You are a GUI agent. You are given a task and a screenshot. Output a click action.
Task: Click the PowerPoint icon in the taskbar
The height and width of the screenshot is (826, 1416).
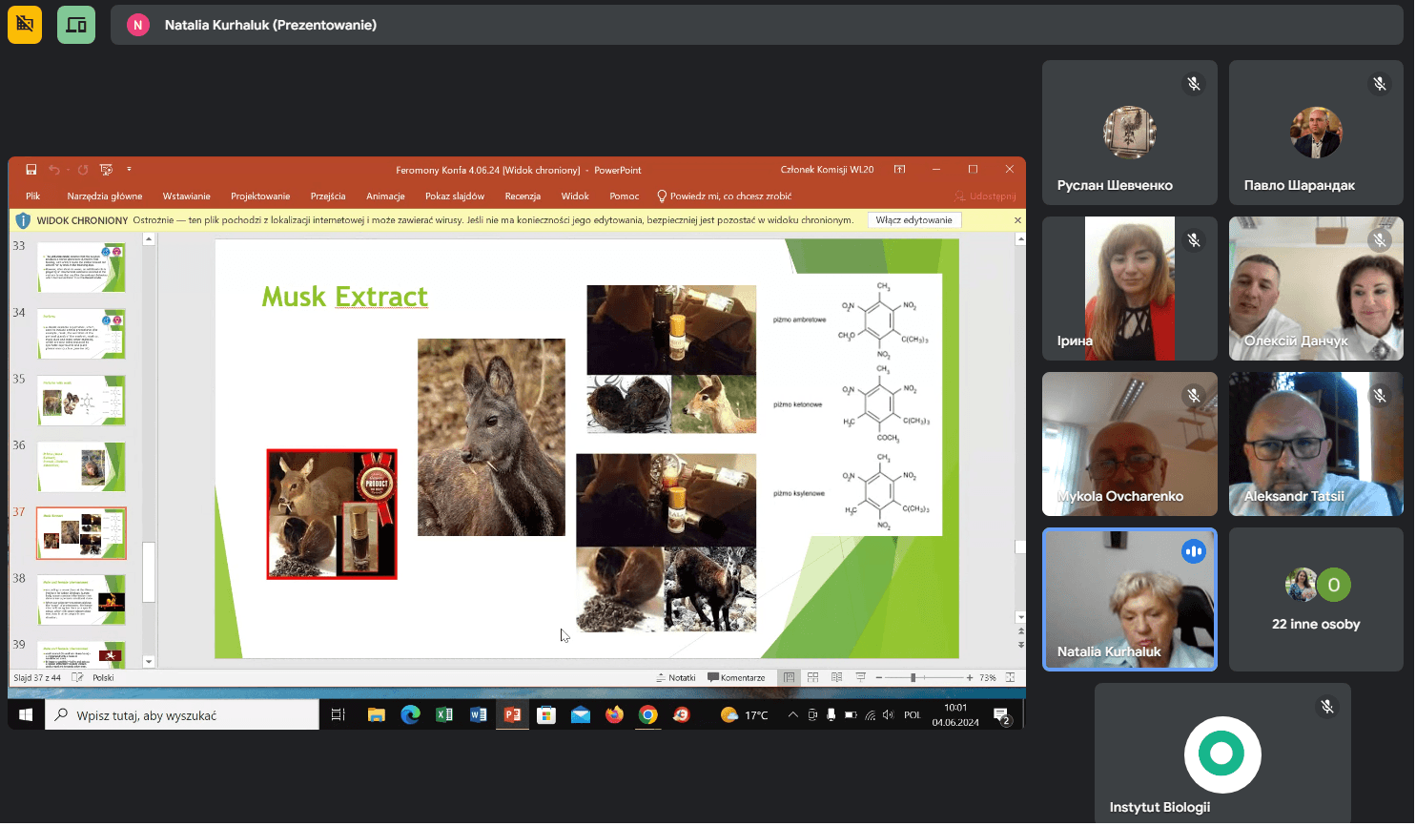(x=512, y=714)
